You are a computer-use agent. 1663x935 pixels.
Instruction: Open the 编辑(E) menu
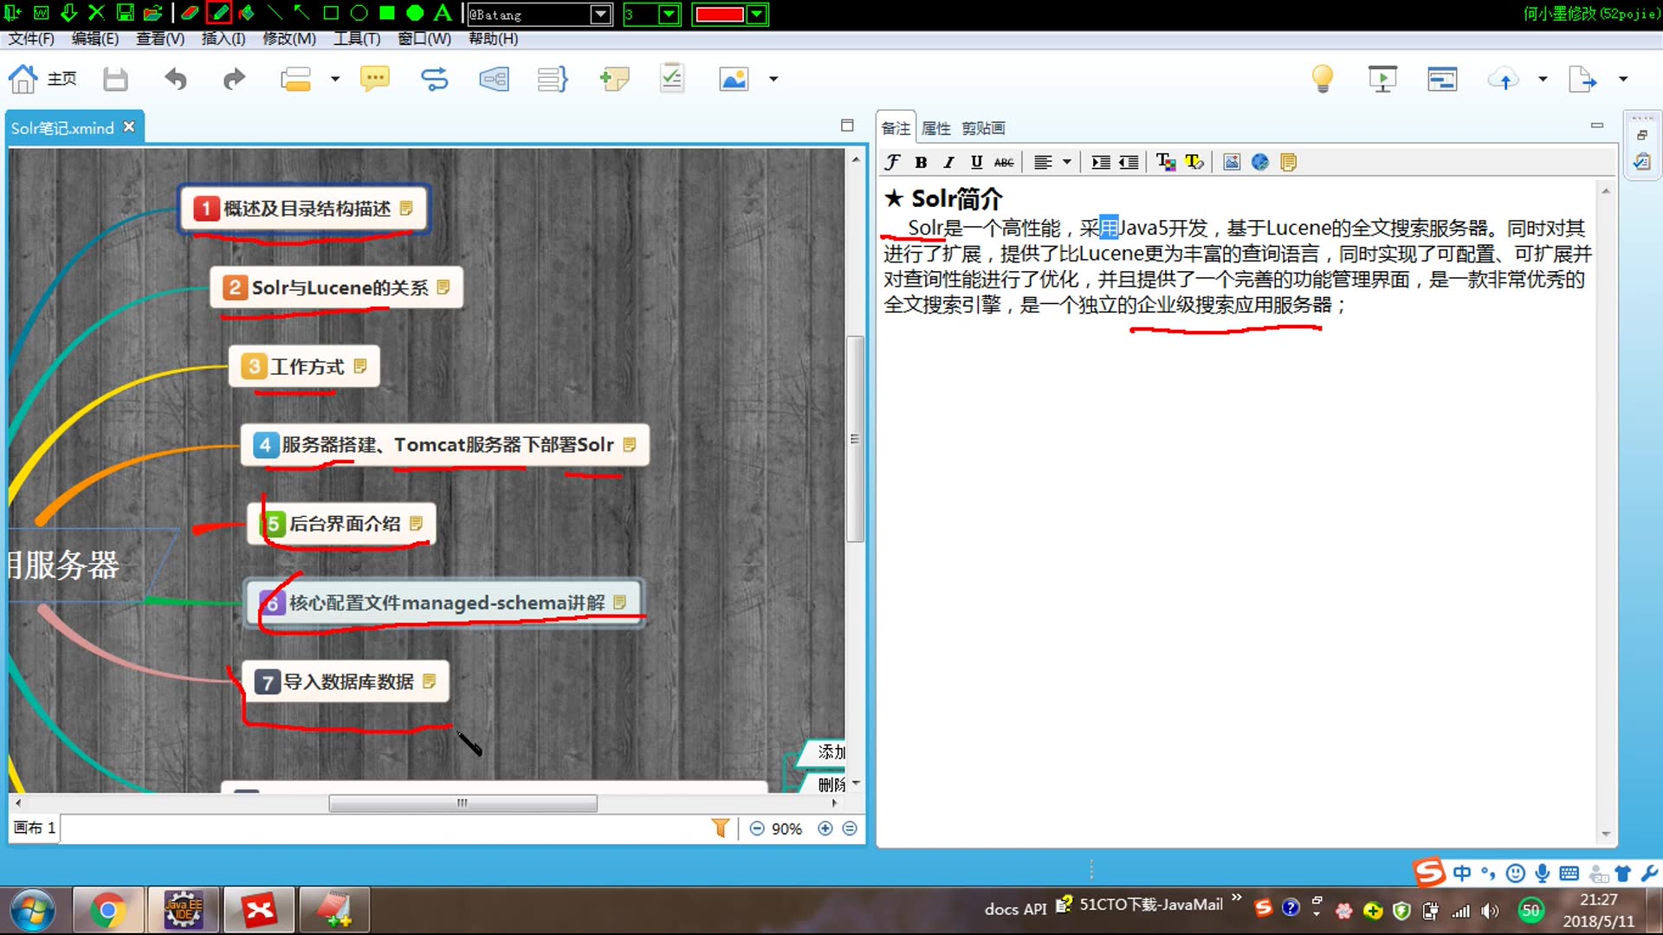[x=95, y=39]
